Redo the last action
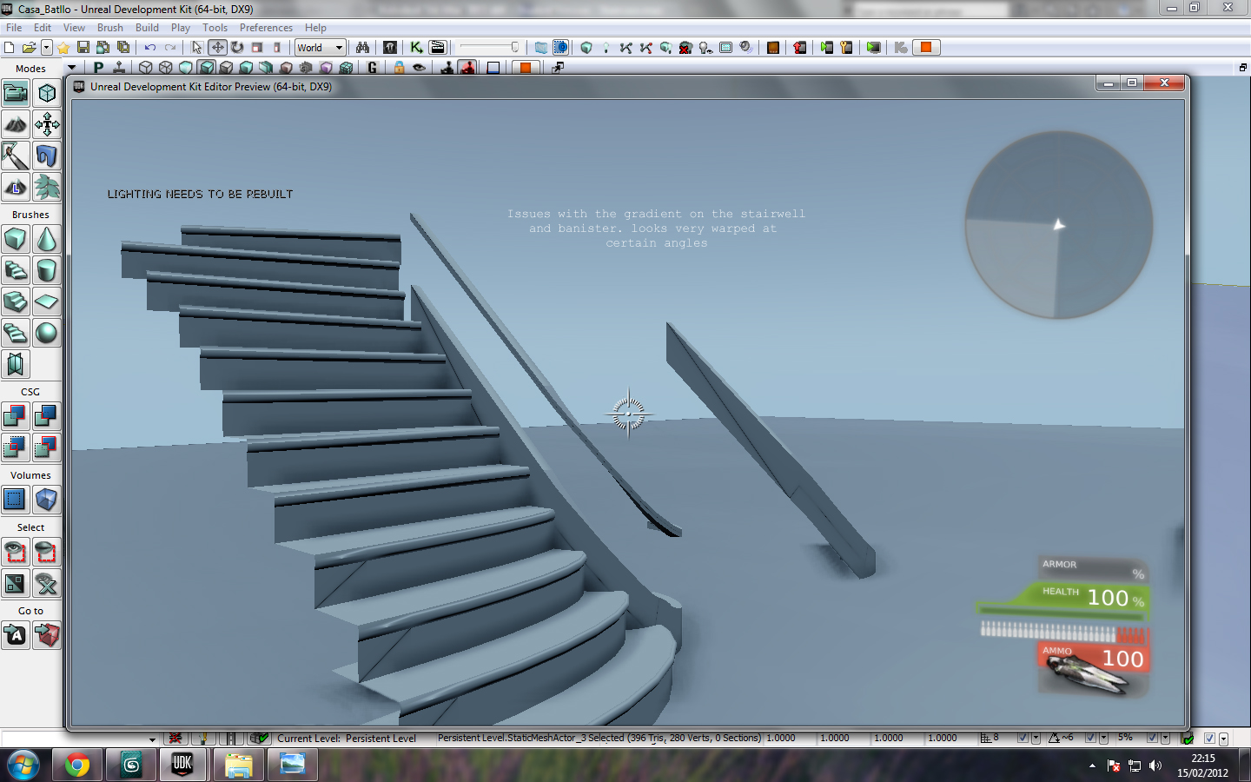The image size is (1251, 782). point(169,48)
